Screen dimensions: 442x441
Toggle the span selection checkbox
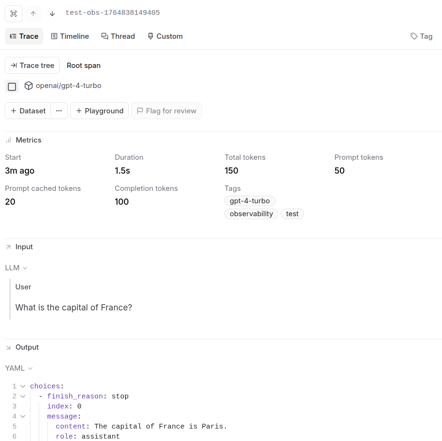pyautogui.click(x=12, y=87)
